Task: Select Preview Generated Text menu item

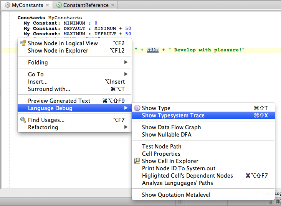Action: pos(59,101)
